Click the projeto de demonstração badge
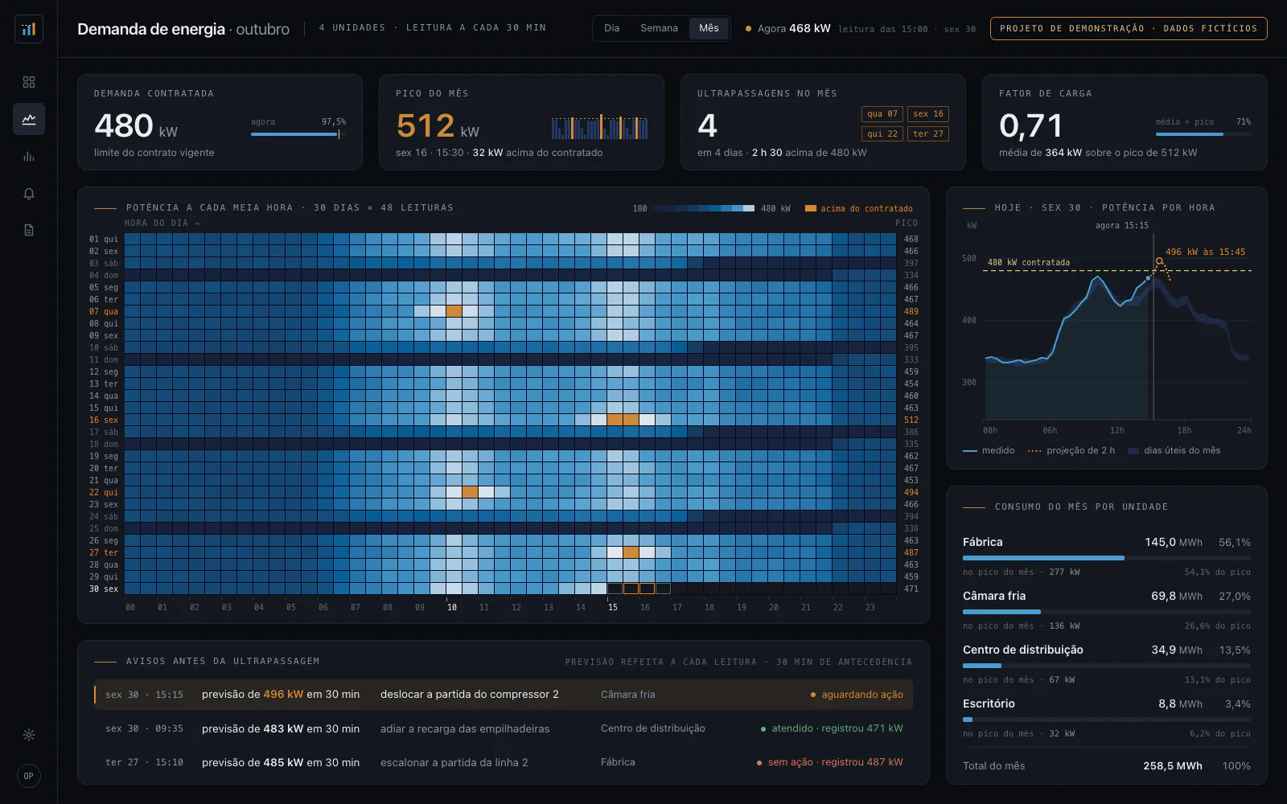The image size is (1287, 804). coord(1129,29)
